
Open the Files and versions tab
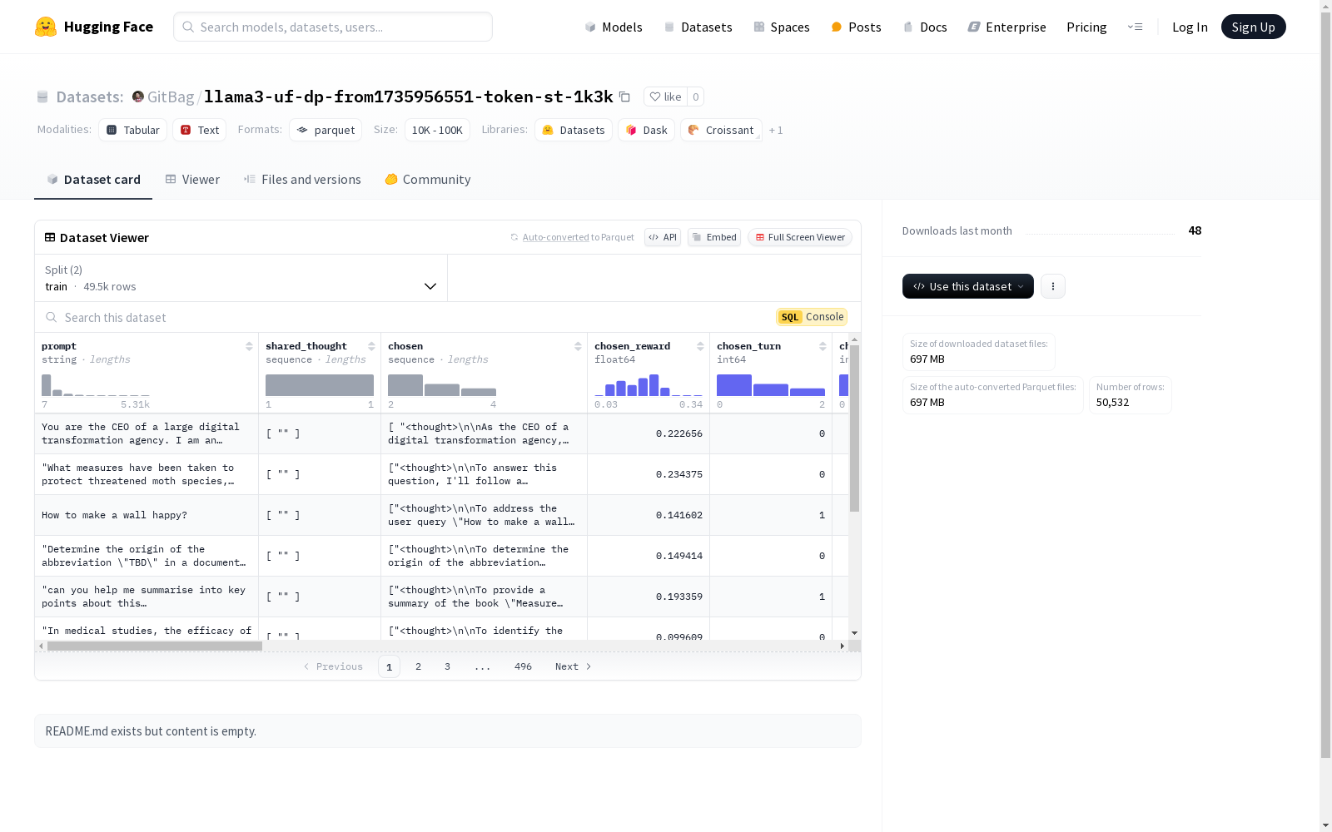click(302, 180)
